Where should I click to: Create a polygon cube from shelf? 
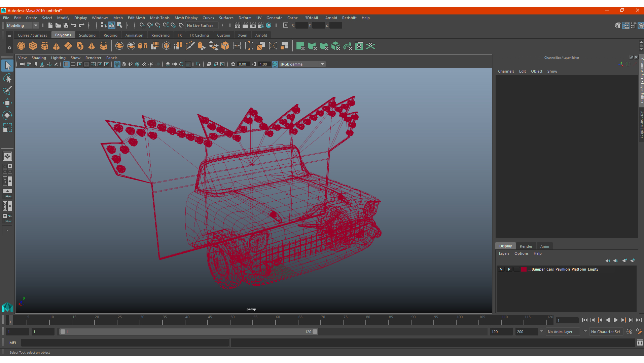point(33,46)
